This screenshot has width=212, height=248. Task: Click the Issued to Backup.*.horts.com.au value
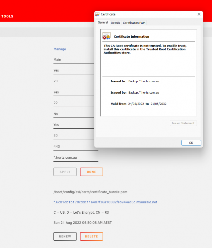click(144, 81)
